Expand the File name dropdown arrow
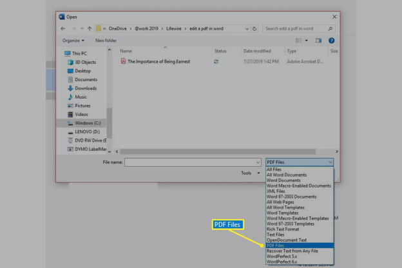 [258, 162]
